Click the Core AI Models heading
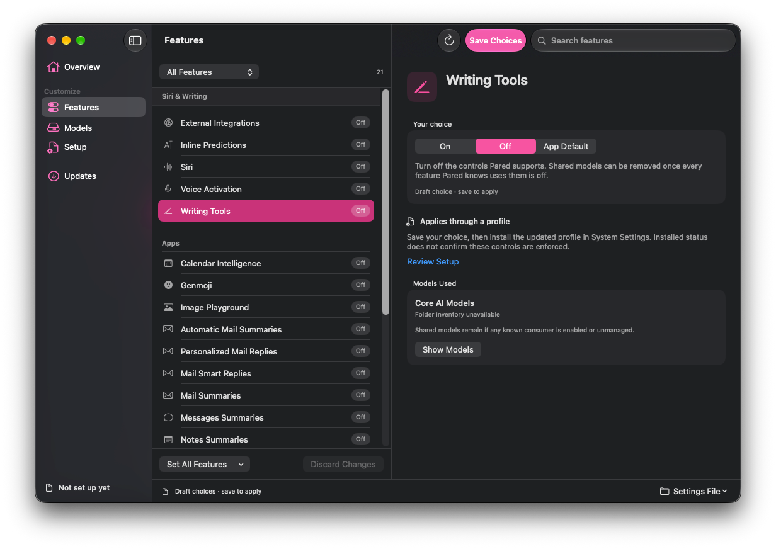 [445, 303]
